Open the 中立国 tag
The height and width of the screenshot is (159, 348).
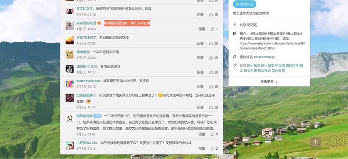pos(280,66)
